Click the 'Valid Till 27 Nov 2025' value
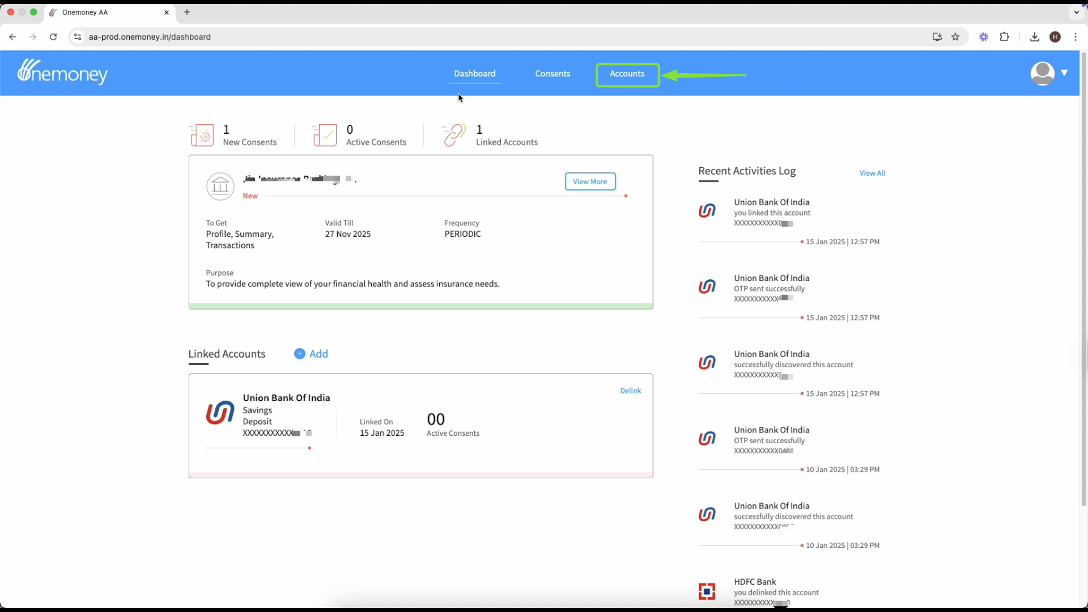This screenshot has width=1088, height=612. [347, 234]
